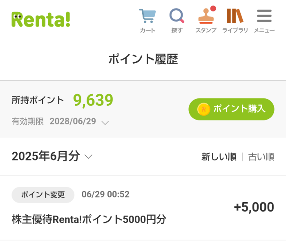Viewport: 286px width, 245px height.
Task: Click the Renta! logo
Action: click(x=41, y=20)
